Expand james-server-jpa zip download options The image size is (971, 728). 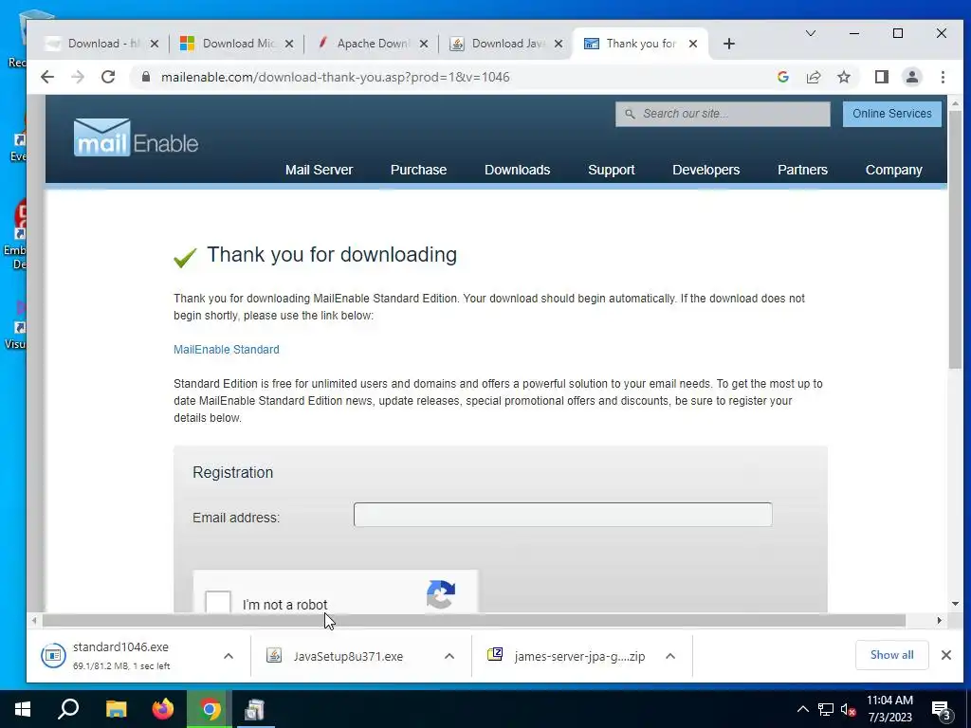click(x=670, y=656)
